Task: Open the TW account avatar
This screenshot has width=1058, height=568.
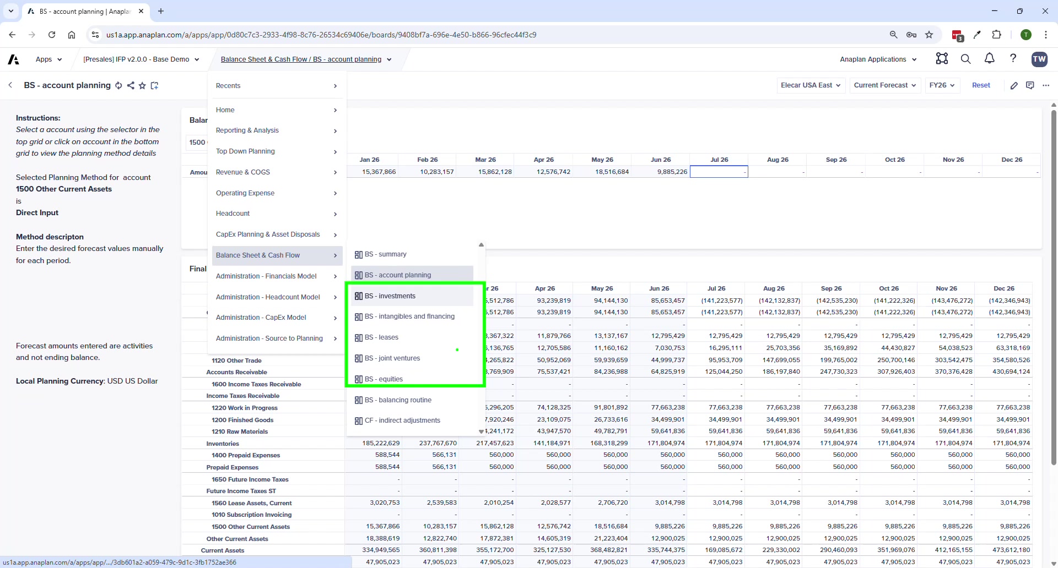Action: point(1040,59)
